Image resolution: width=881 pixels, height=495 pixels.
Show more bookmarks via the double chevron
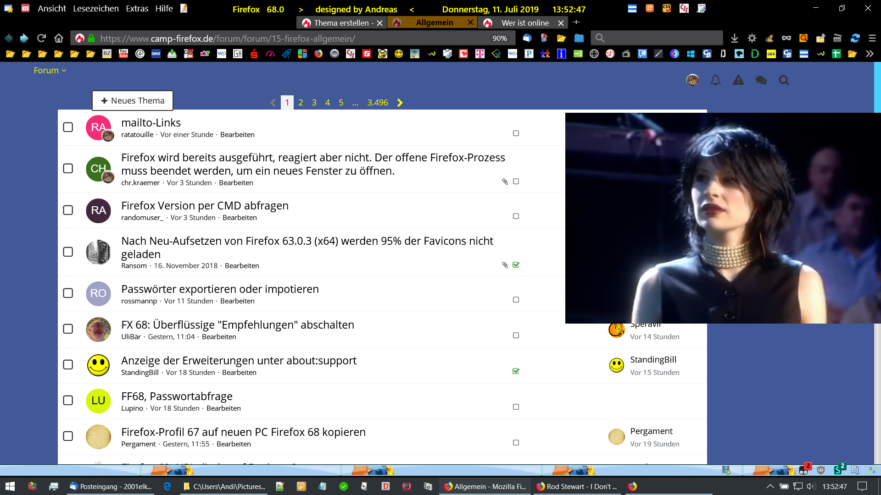870,54
